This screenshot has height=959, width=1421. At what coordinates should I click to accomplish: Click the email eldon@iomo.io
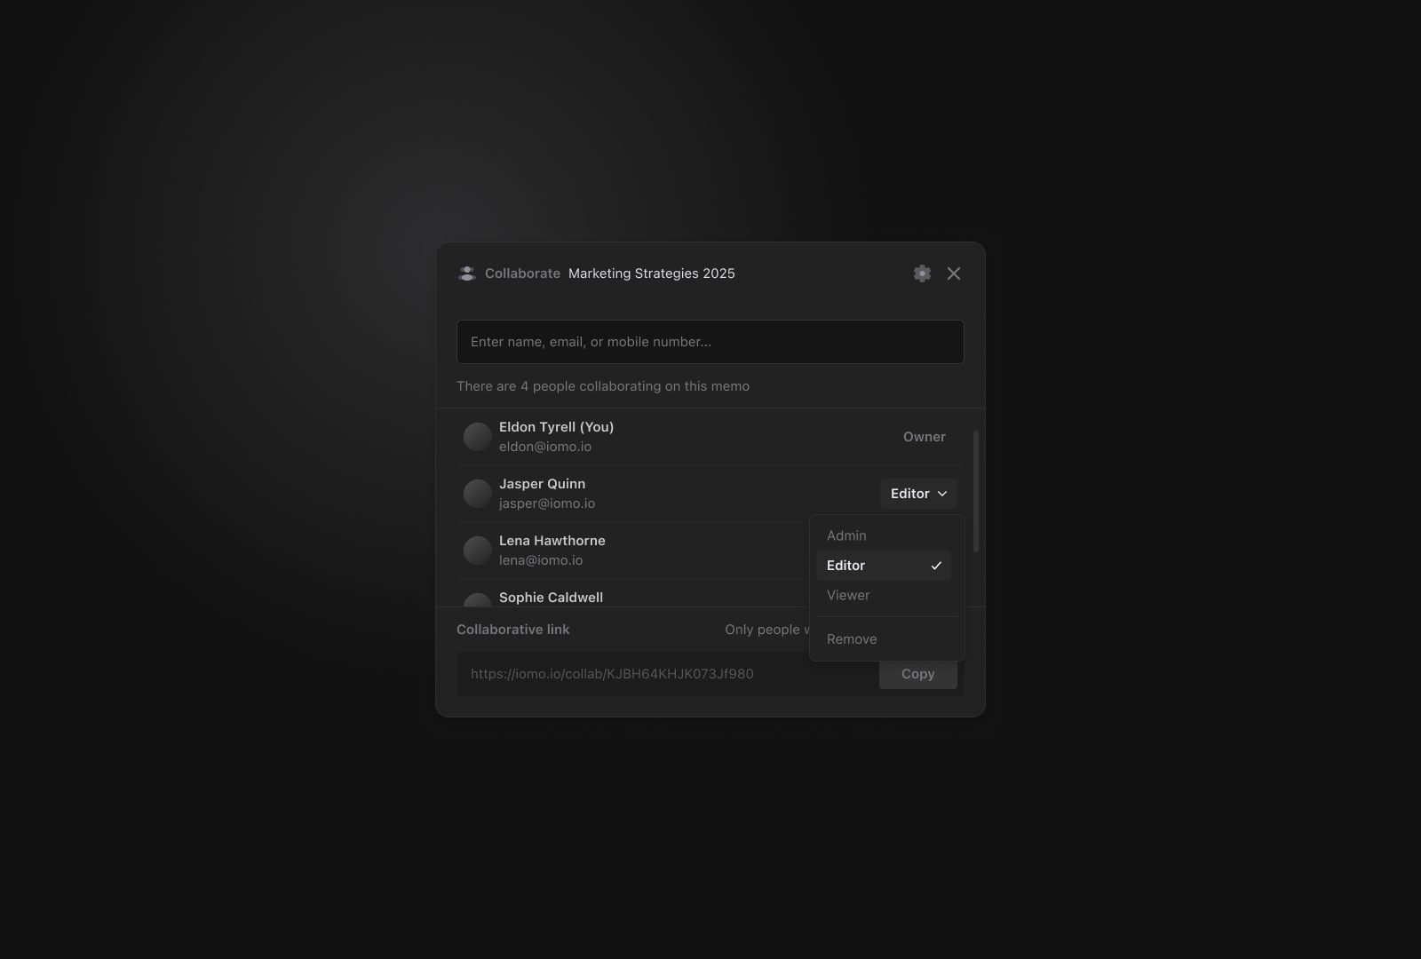pyautogui.click(x=545, y=447)
